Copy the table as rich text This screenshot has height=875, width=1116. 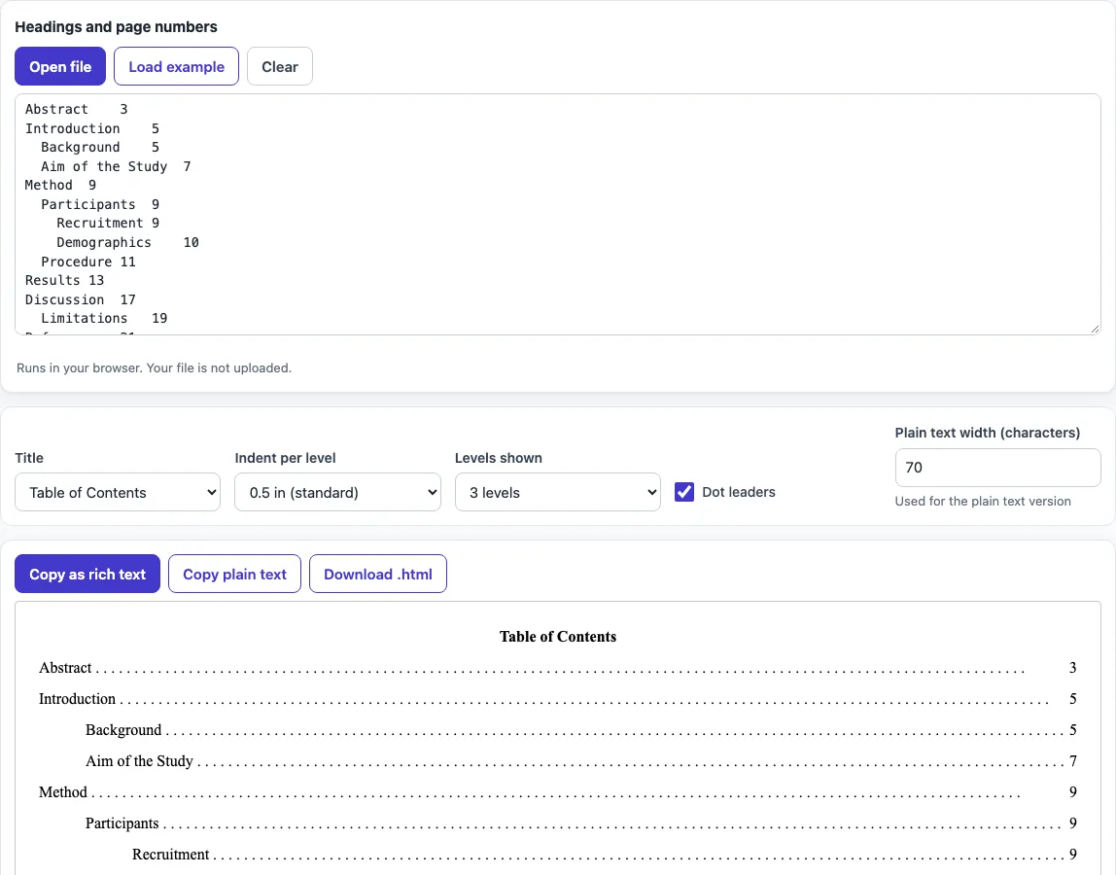coord(87,574)
